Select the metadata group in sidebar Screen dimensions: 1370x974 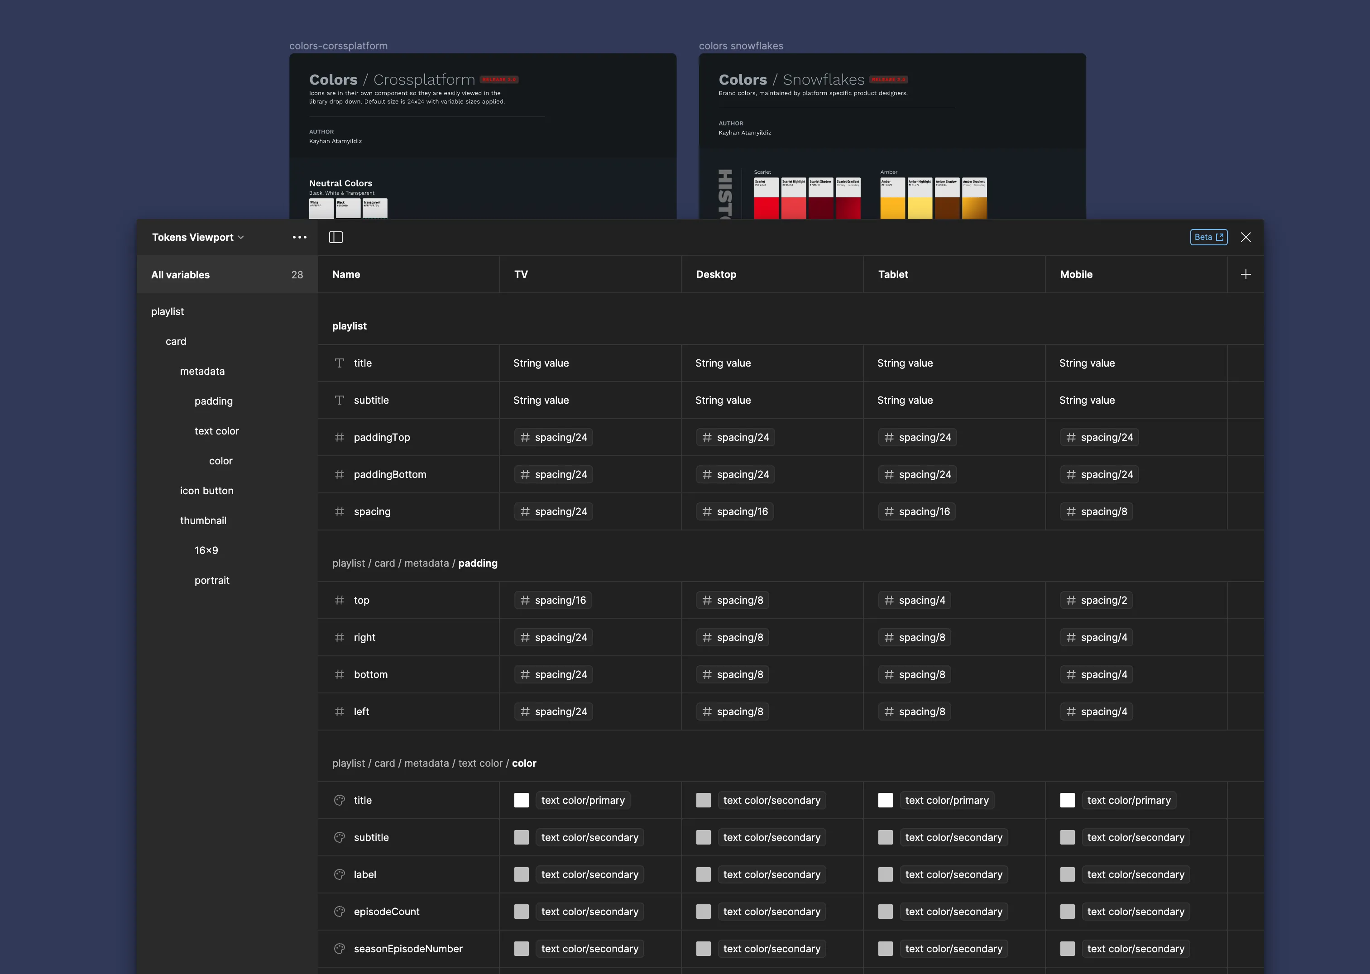tap(202, 371)
